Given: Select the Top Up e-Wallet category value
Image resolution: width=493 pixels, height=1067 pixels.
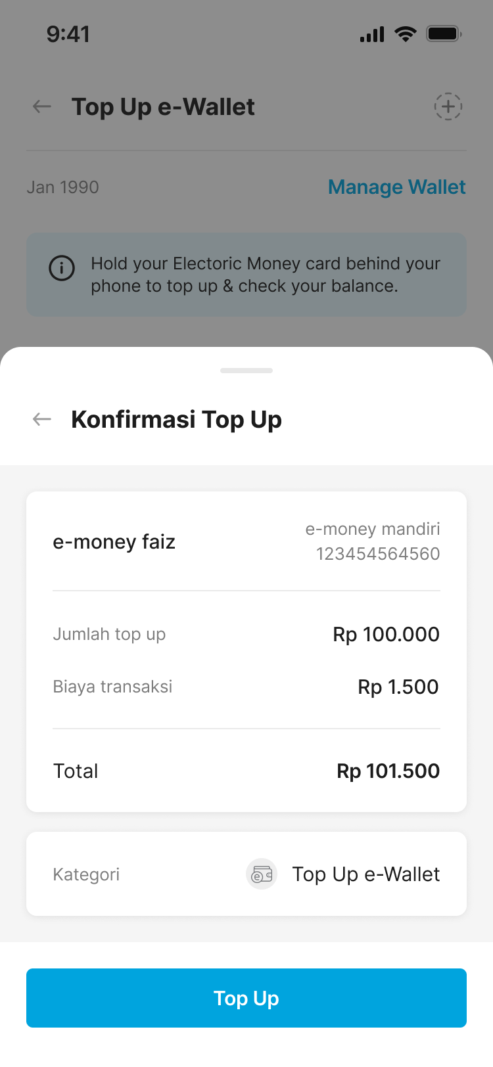Looking at the screenshot, I should coord(366,874).
